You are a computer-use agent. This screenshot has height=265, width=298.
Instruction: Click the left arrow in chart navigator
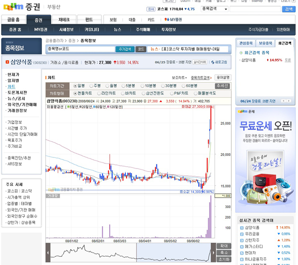tap(48, 253)
